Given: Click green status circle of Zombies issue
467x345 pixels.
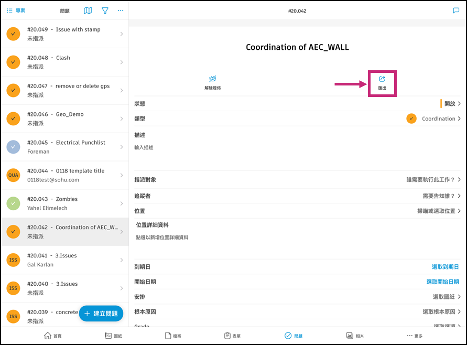Looking at the screenshot, I should point(14,203).
